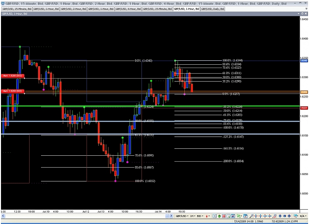Click the Fibonacci label -127.2% (1.6147)

pos(233,136)
